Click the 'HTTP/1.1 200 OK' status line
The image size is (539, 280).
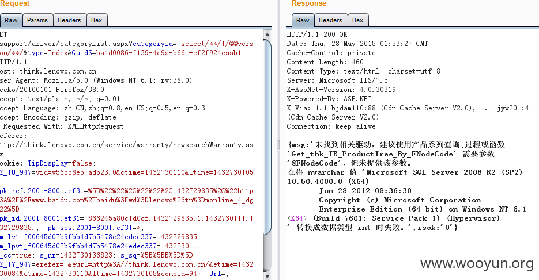click(x=317, y=34)
